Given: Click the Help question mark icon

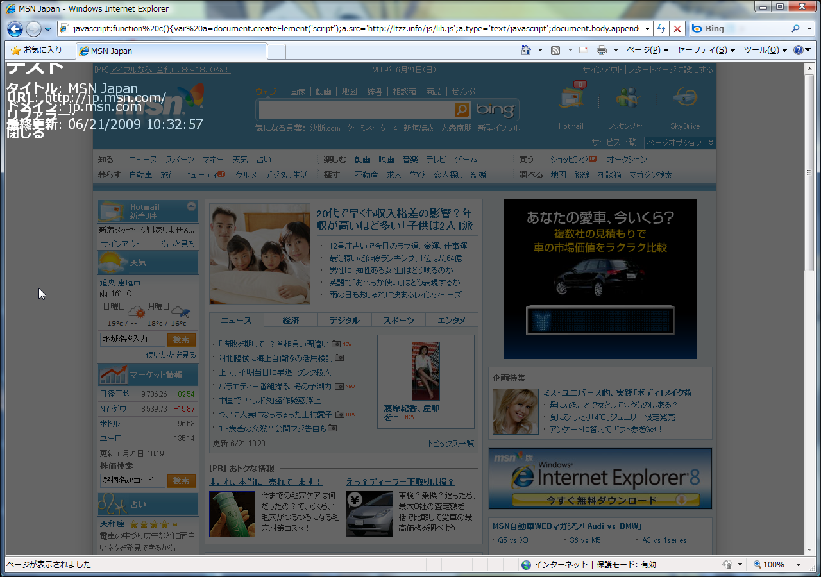Looking at the screenshot, I should pos(799,50).
